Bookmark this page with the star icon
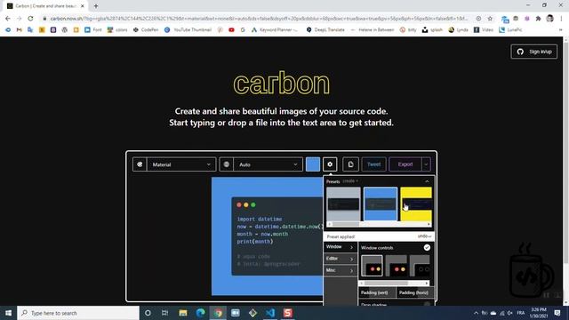Screen dimensions: 569x320 tap(490, 19)
